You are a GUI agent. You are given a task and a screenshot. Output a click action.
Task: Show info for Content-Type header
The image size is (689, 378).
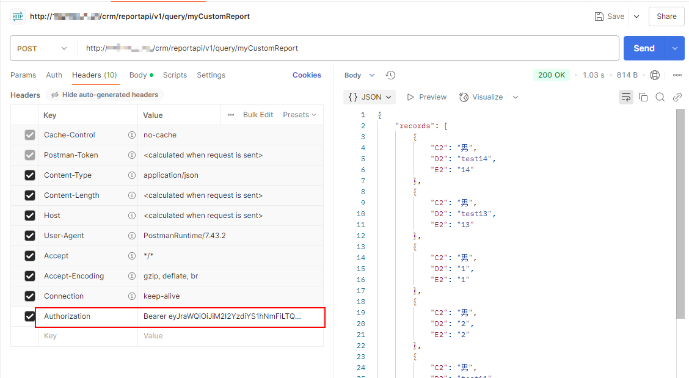pos(131,175)
